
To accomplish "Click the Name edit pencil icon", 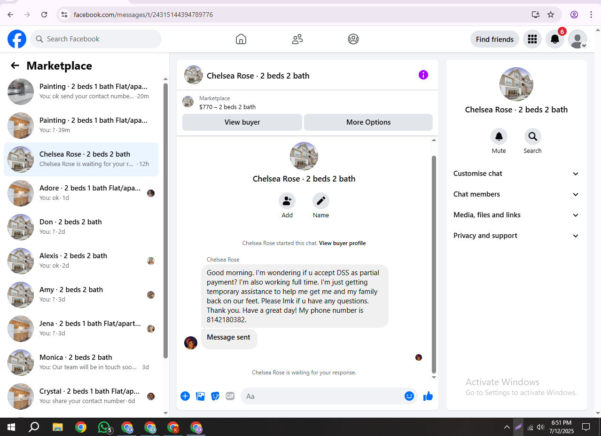I will (321, 201).
